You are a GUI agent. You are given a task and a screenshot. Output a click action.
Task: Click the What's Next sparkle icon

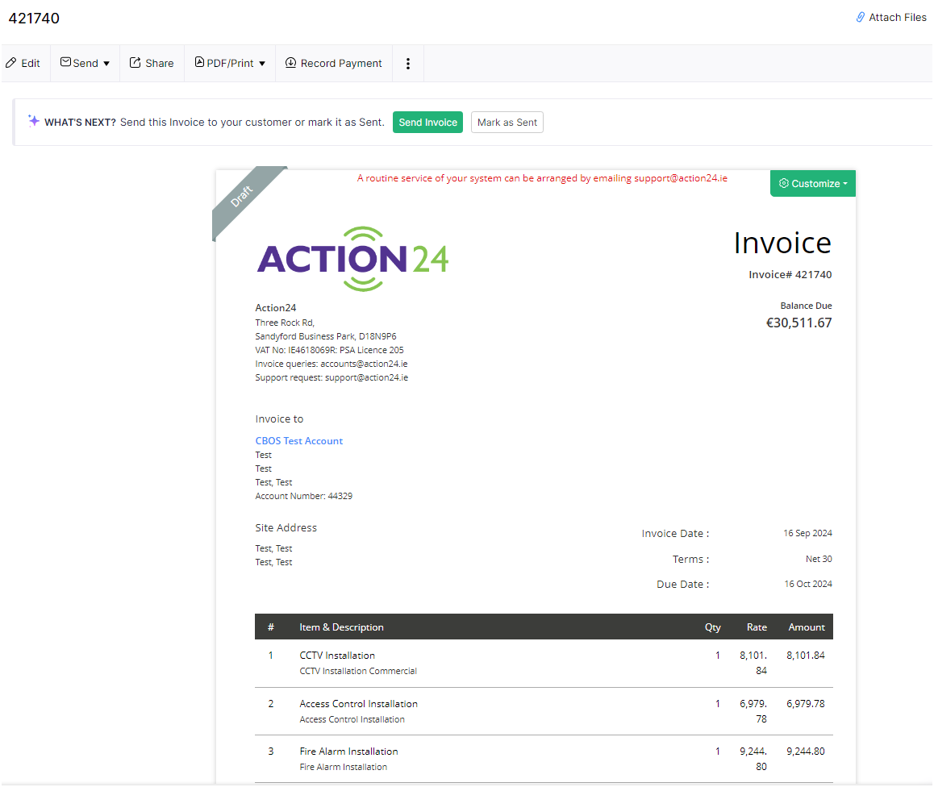(34, 121)
